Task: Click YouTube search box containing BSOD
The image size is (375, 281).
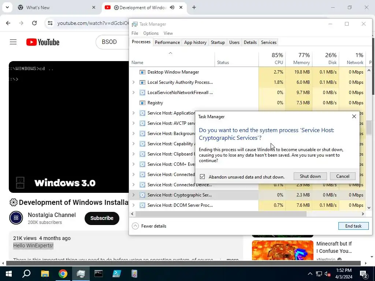Action: 112,42
